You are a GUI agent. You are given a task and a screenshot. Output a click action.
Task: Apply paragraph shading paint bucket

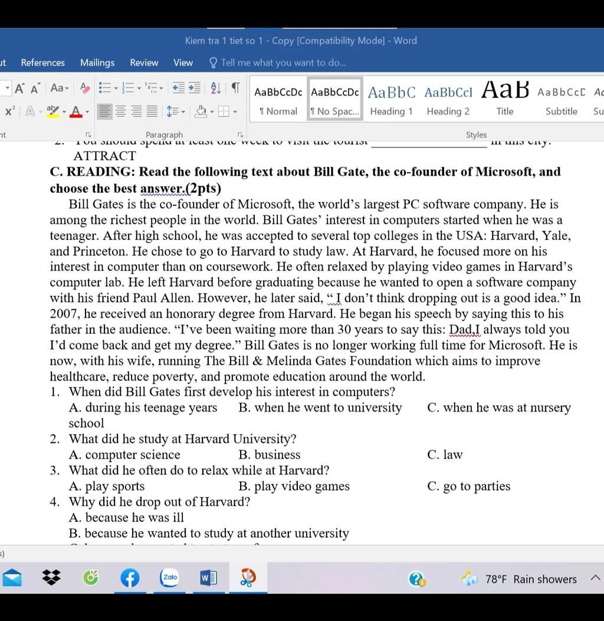click(201, 111)
